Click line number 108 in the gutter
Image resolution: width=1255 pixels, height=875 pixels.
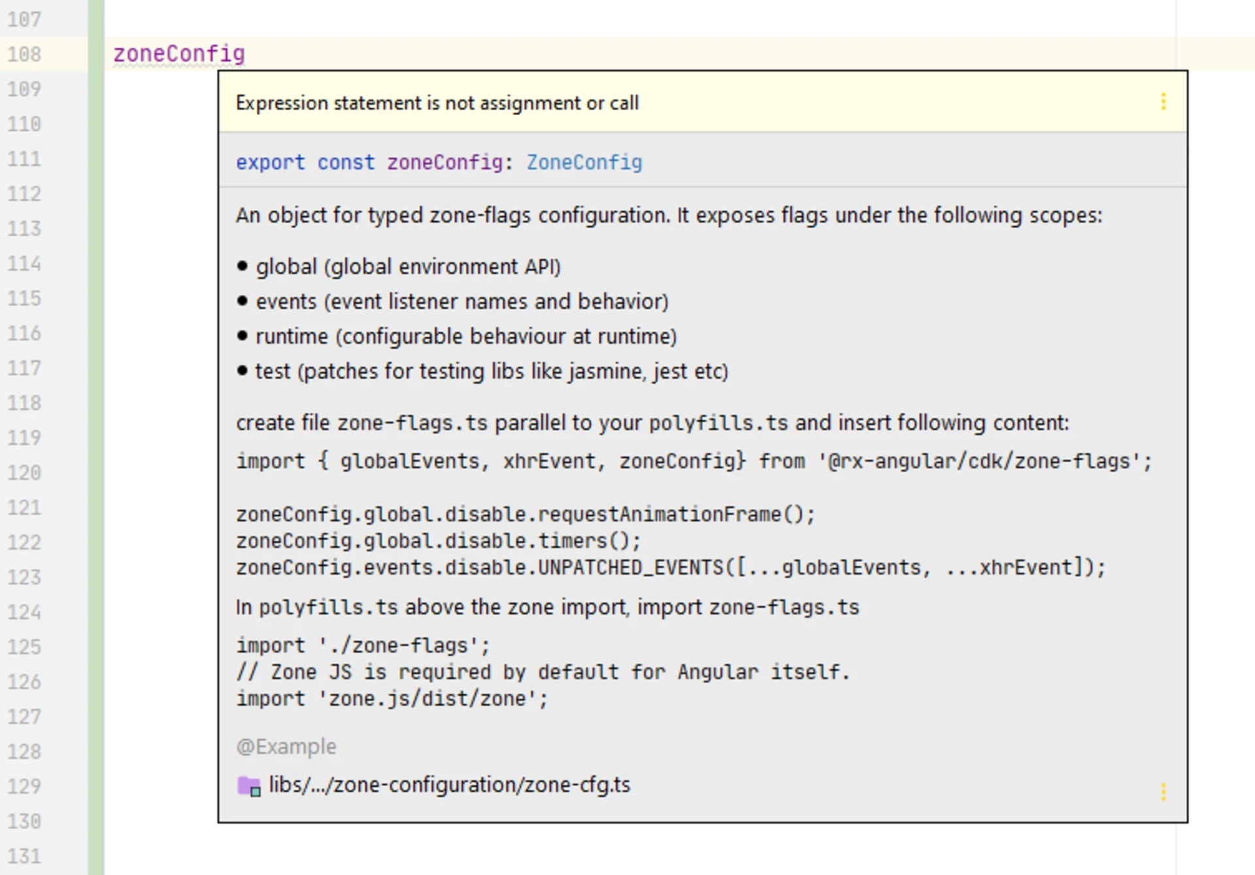point(24,54)
